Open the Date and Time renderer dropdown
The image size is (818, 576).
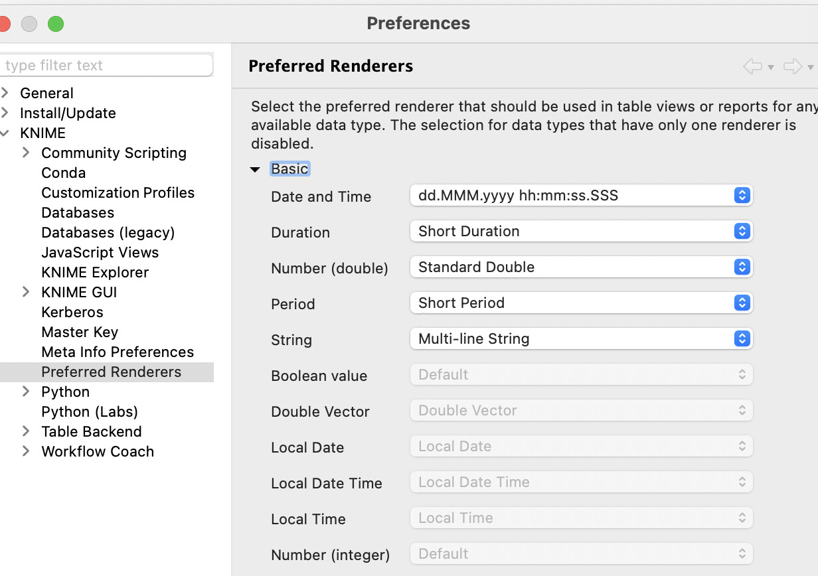pos(581,195)
